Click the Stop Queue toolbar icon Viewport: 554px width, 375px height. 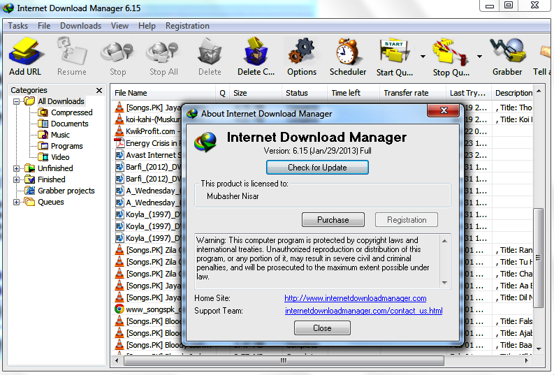click(x=450, y=52)
